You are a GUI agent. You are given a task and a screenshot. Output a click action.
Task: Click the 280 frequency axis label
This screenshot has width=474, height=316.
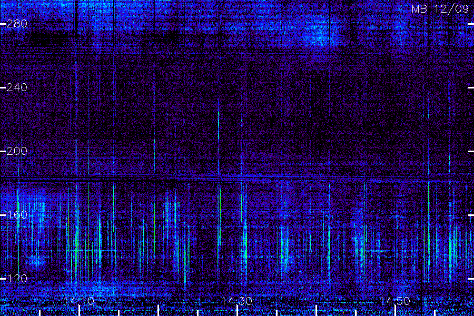pyautogui.click(x=17, y=24)
